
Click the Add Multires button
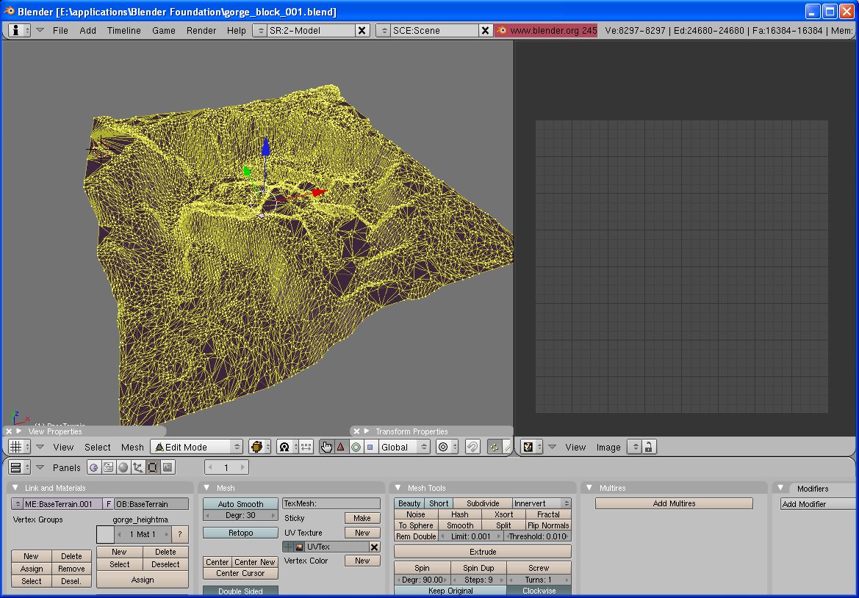point(674,503)
